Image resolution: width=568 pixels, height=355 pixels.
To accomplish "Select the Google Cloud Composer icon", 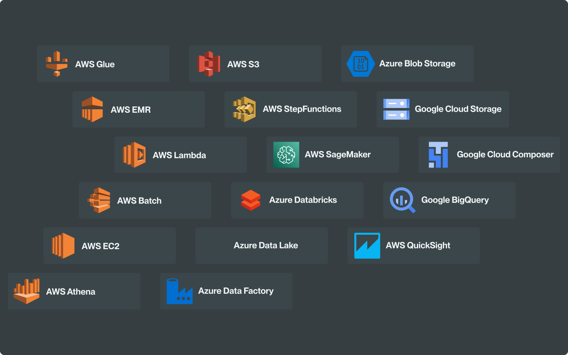I will tap(438, 155).
